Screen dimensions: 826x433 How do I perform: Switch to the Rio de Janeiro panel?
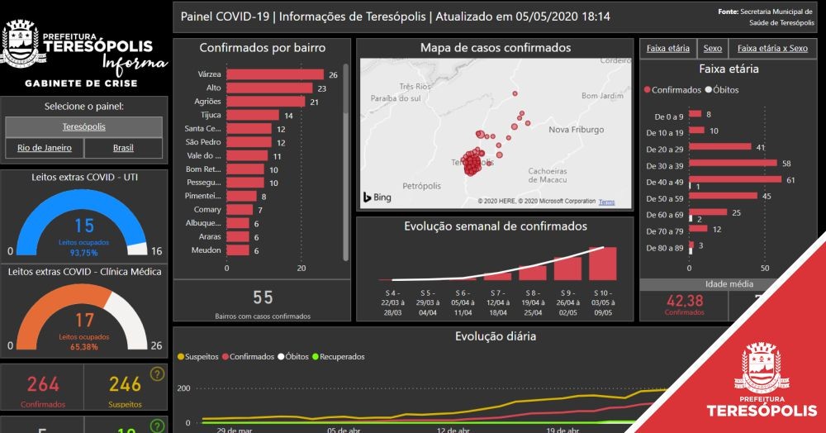tap(45, 148)
